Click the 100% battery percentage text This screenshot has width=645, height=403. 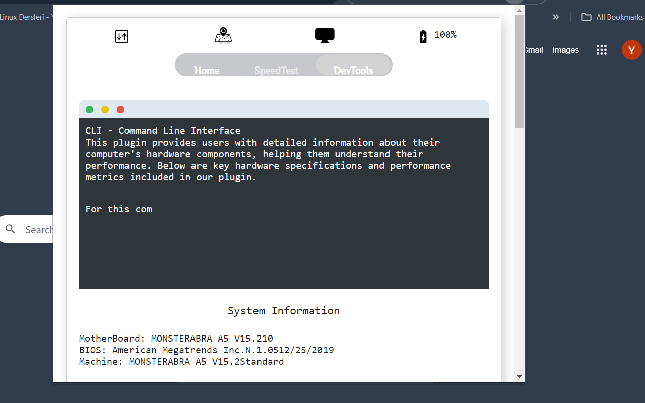click(x=445, y=35)
